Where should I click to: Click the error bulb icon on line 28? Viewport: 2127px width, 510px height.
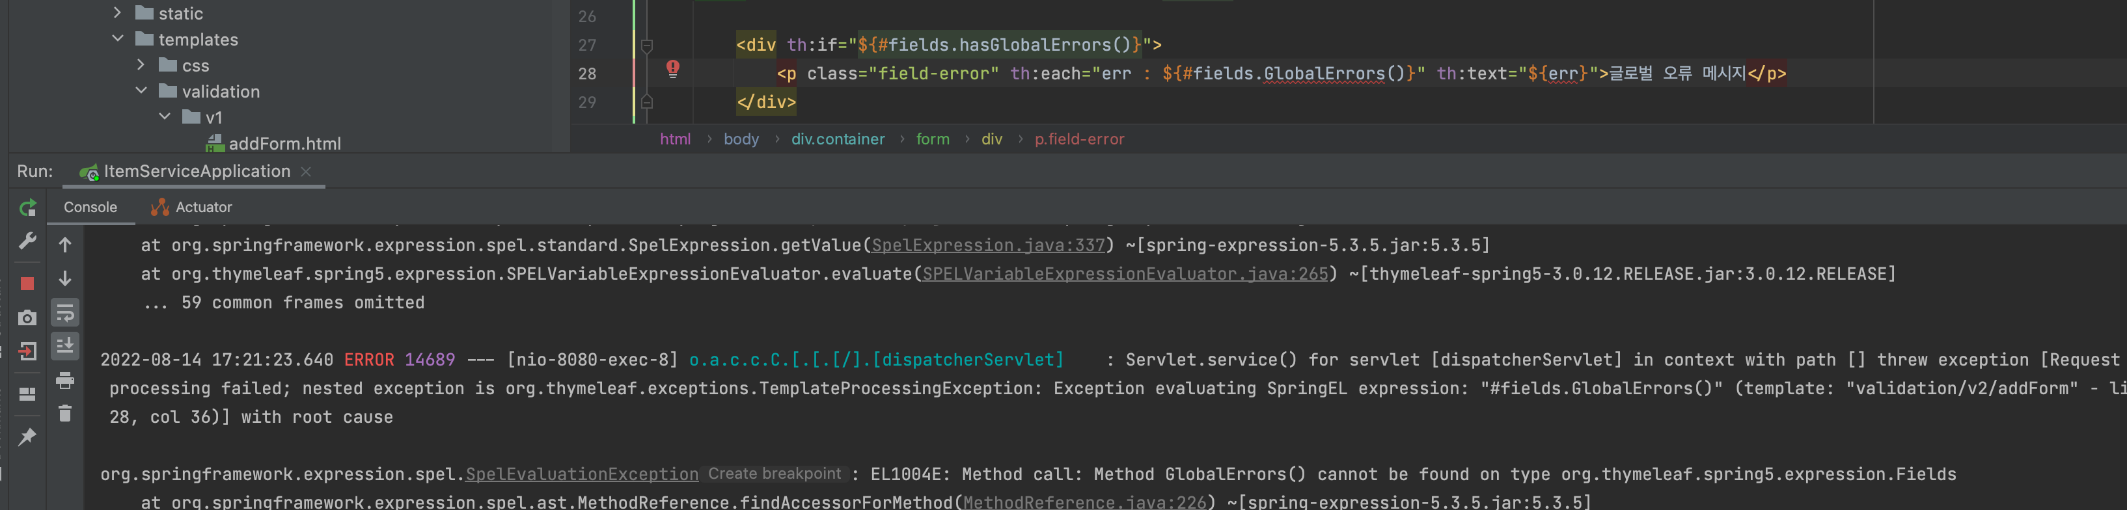click(673, 68)
